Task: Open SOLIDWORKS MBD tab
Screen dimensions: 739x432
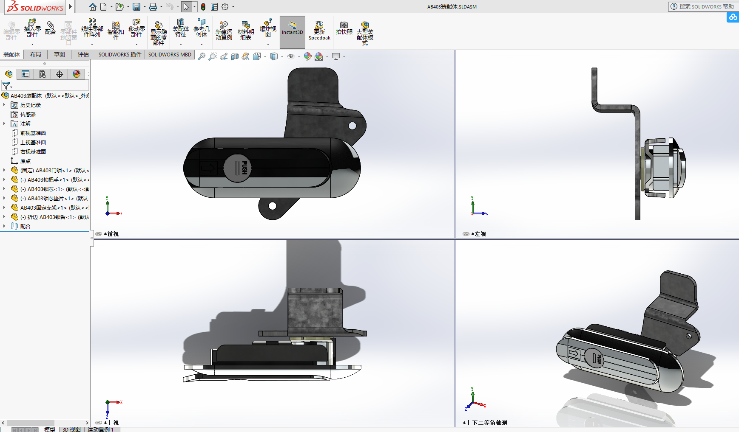Action: pos(170,54)
